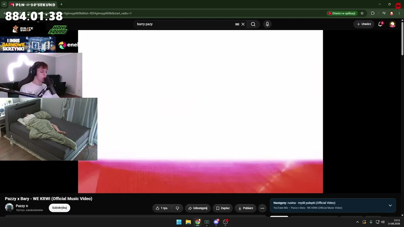Dislike the video with thumbs down
404x227 pixels.
point(177,208)
